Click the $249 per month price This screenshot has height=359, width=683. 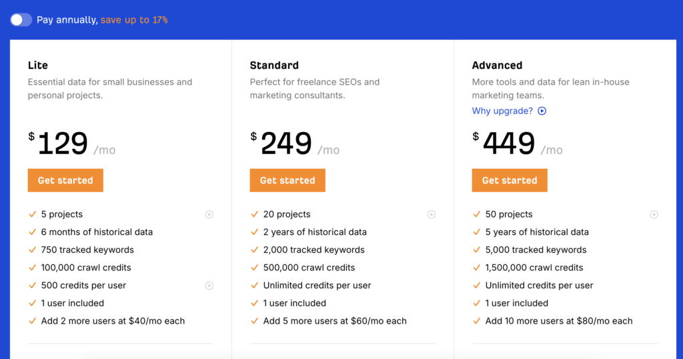pos(287,143)
